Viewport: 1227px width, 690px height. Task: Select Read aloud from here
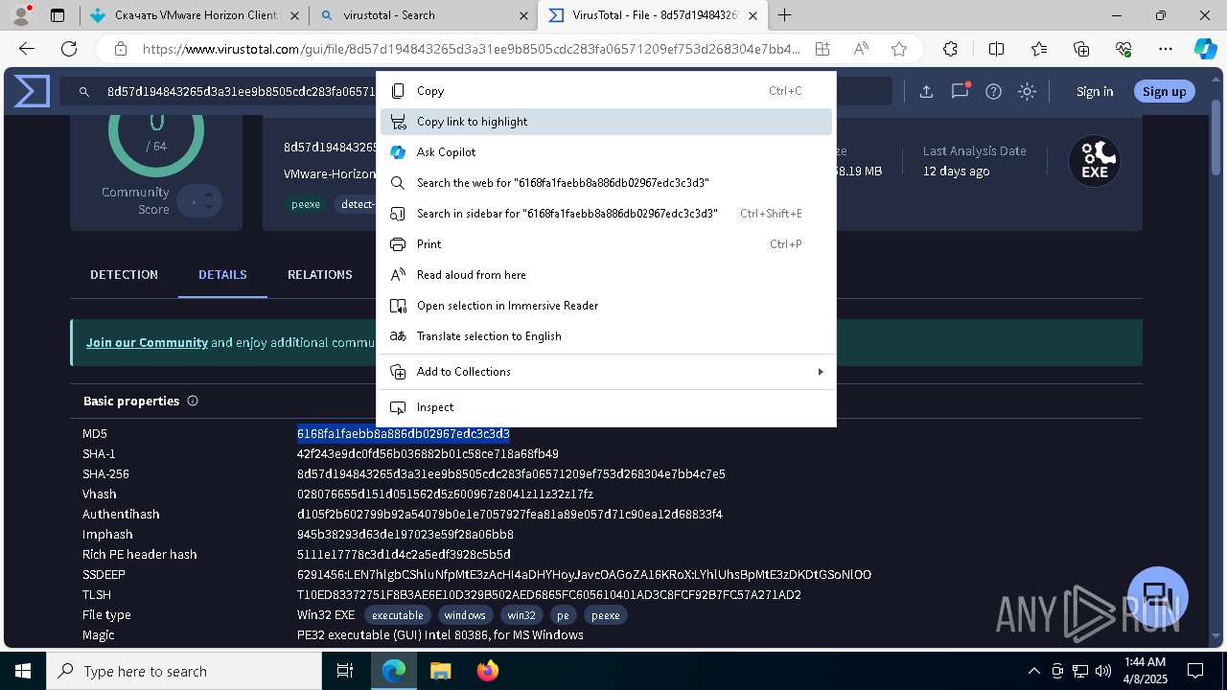[x=606, y=275]
